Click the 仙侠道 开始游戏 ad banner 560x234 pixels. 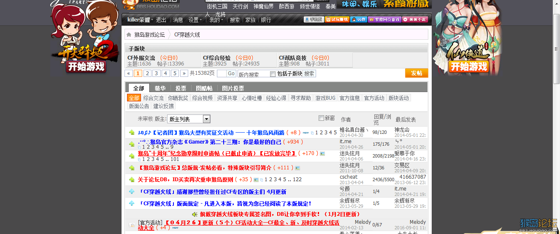tap(468, 38)
